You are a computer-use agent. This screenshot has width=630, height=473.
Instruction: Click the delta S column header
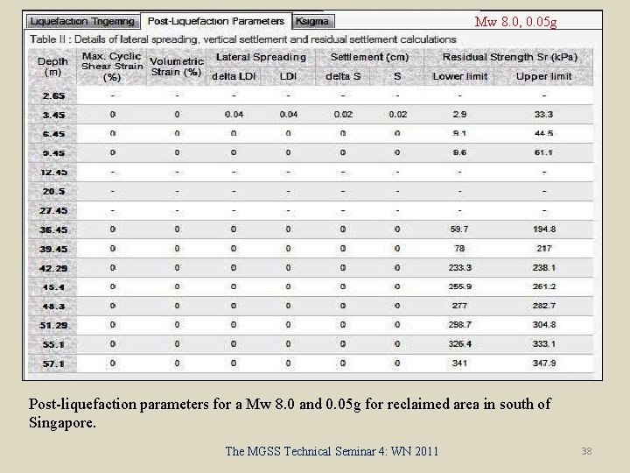click(x=343, y=76)
